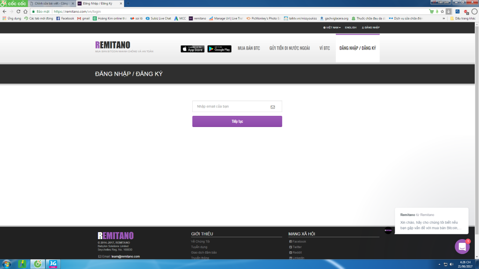
Task: Close the Đăng Nhập / Đăng Ký tab
Action: click(121, 3)
